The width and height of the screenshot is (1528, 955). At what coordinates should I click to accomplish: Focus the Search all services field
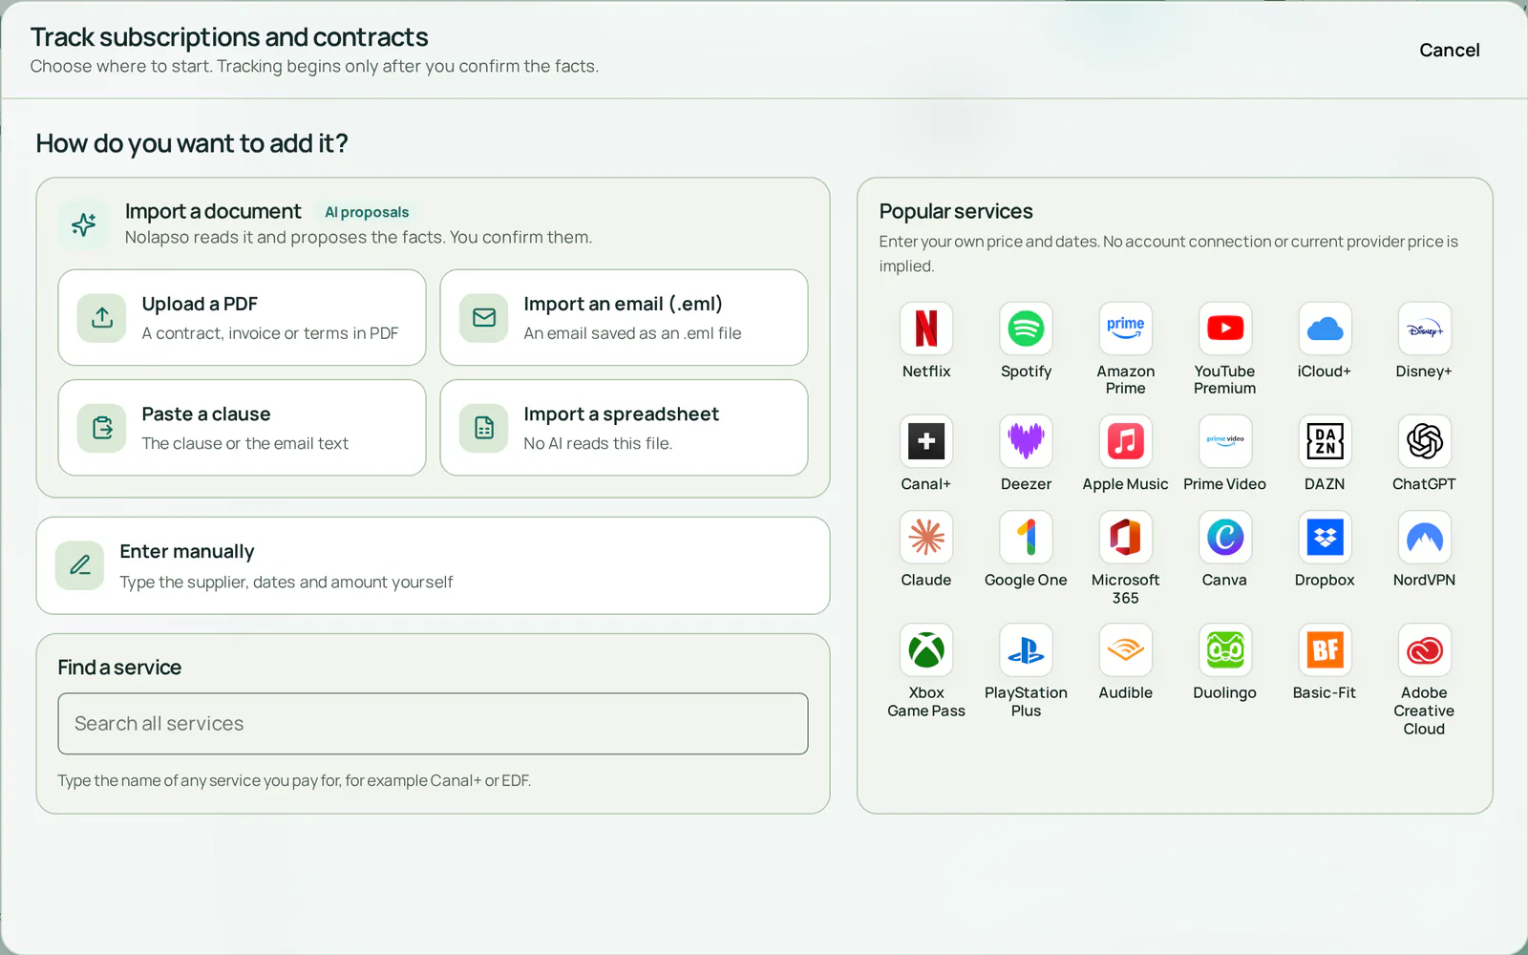pyautogui.click(x=433, y=724)
